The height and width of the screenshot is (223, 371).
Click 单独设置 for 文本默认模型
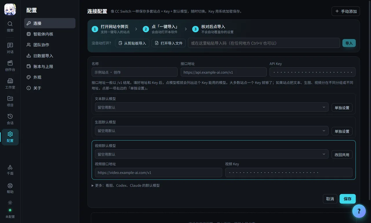click(342, 108)
